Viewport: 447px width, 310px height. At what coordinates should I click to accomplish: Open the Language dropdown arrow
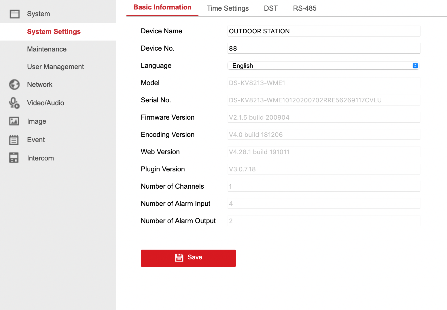415,66
